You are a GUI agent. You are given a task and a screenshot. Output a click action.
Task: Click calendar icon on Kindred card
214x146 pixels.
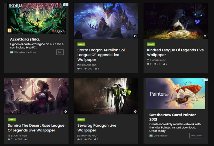coord(148,60)
